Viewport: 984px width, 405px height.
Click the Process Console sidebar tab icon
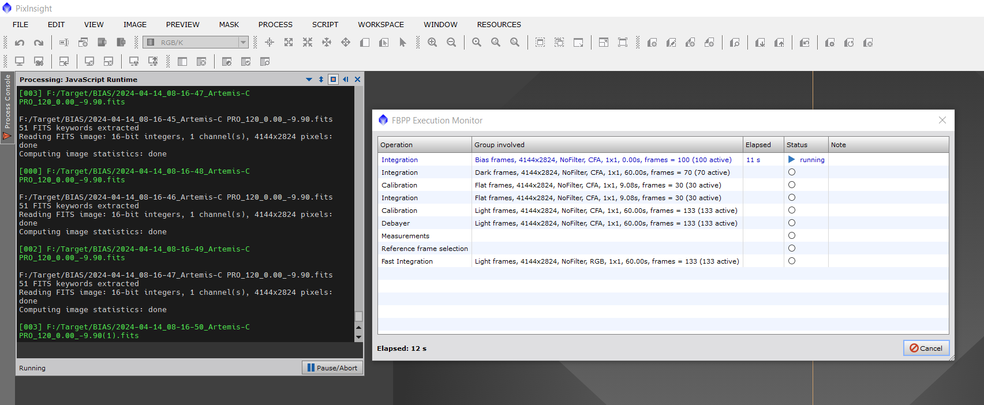[7, 136]
